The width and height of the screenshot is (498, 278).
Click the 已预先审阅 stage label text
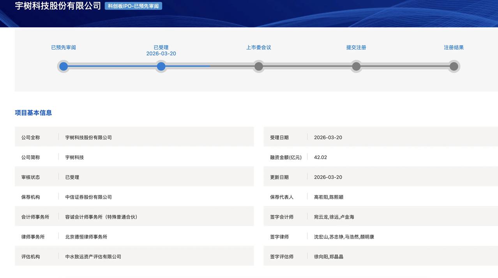pyautogui.click(x=63, y=47)
